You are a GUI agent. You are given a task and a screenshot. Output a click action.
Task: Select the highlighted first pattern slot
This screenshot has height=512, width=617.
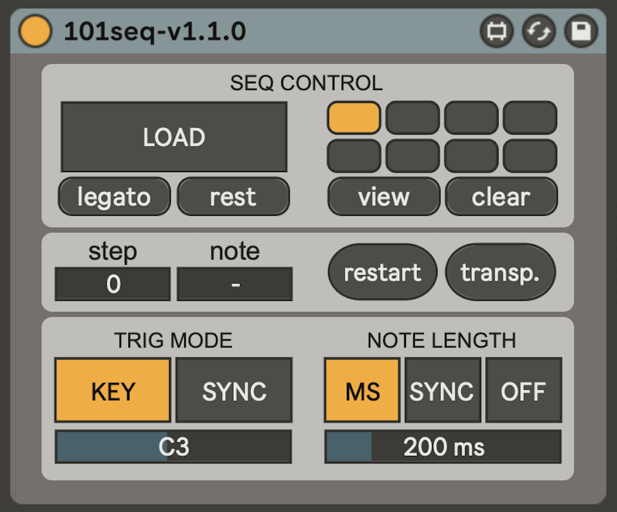point(354,118)
